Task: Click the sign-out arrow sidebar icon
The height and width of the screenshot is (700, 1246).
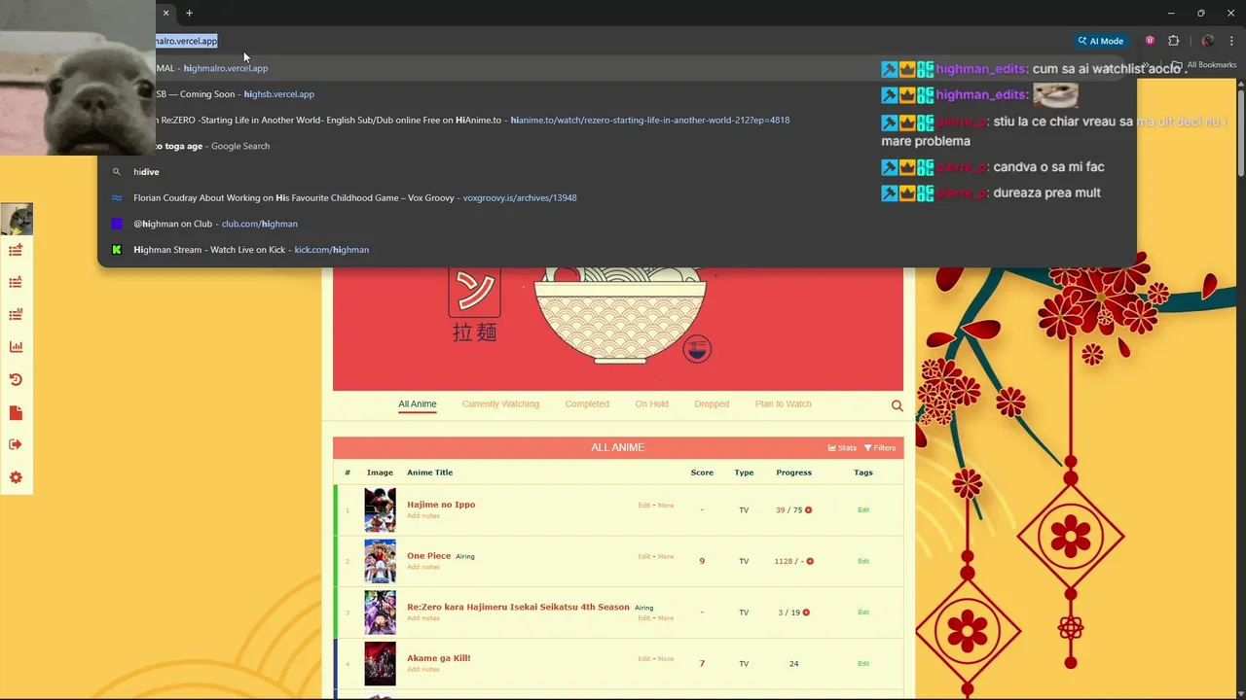Action: coord(16,445)
